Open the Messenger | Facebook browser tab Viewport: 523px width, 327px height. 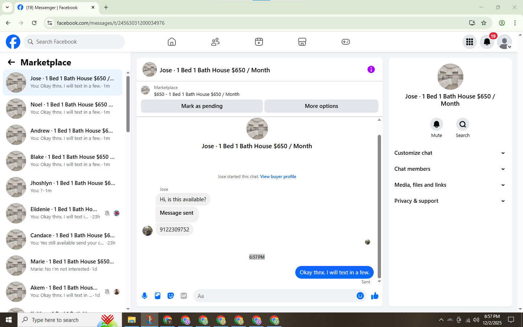(x=56, y=8)
